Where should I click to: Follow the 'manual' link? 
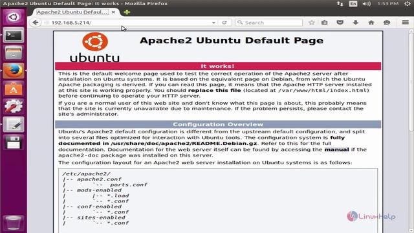pos(336,150)
